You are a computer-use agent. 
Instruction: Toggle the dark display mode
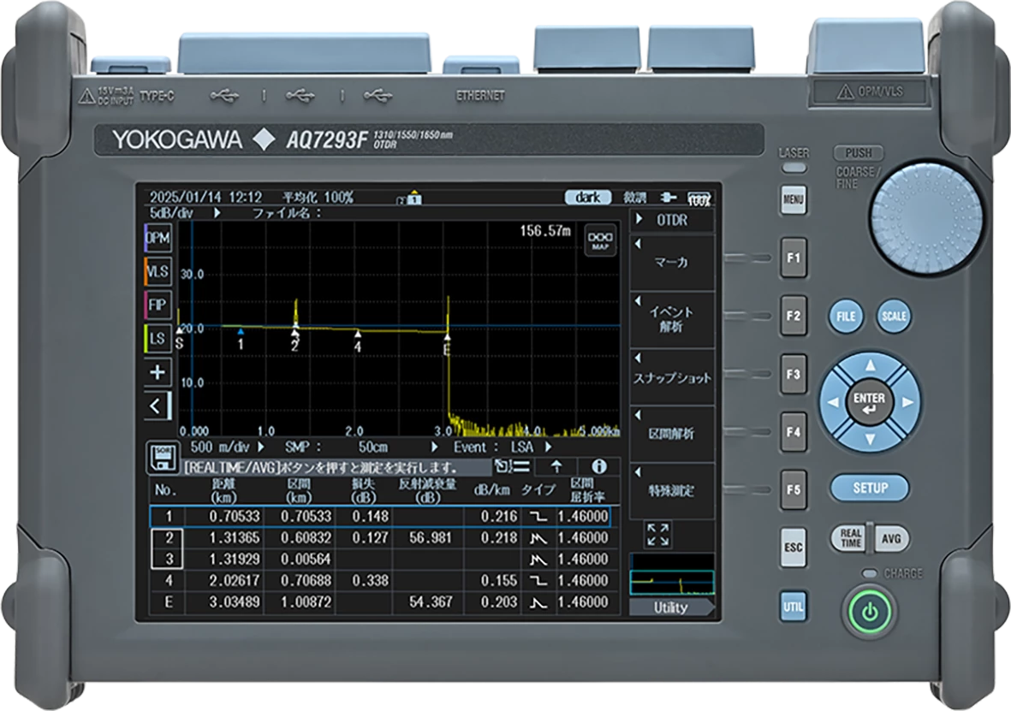pyautogui.click(x=588, y=198)
